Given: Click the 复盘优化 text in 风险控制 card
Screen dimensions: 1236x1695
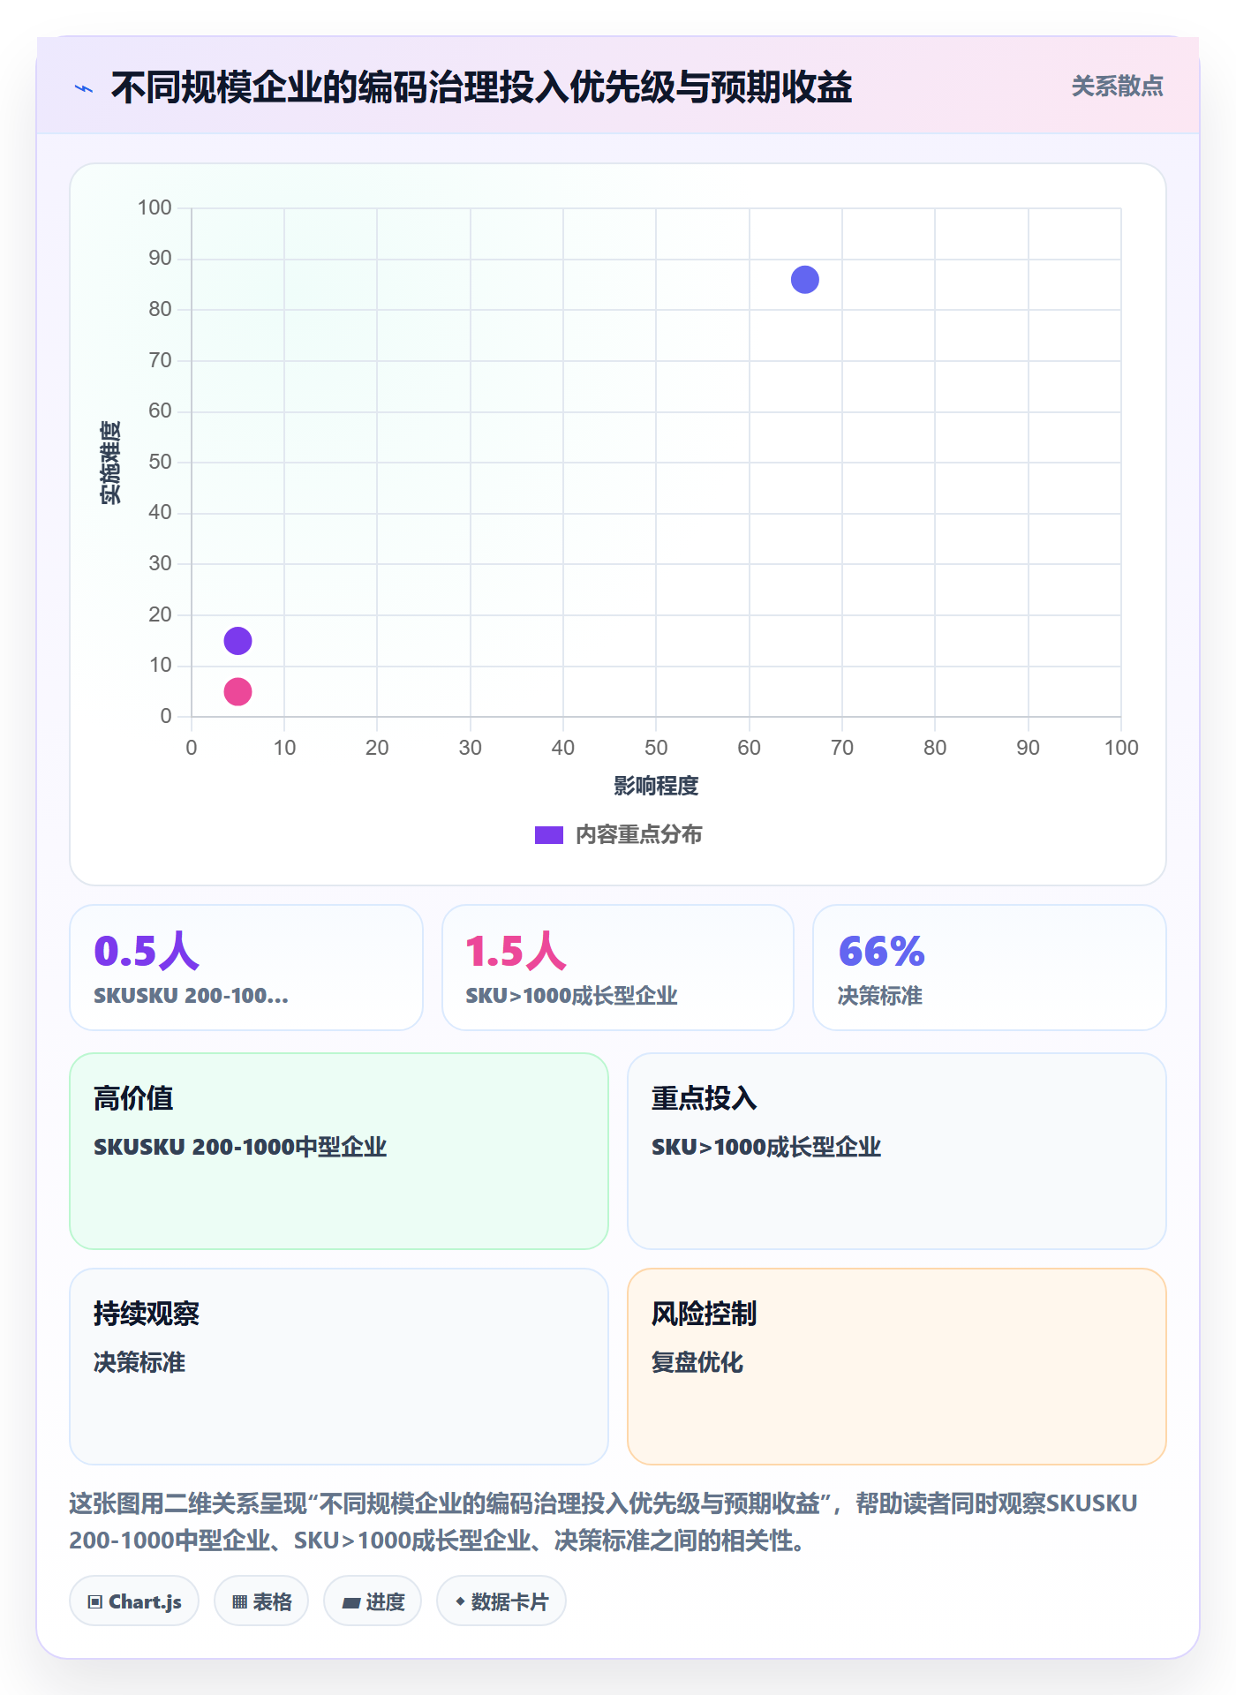Looking at the screenshot, I should pos(697,1362).
